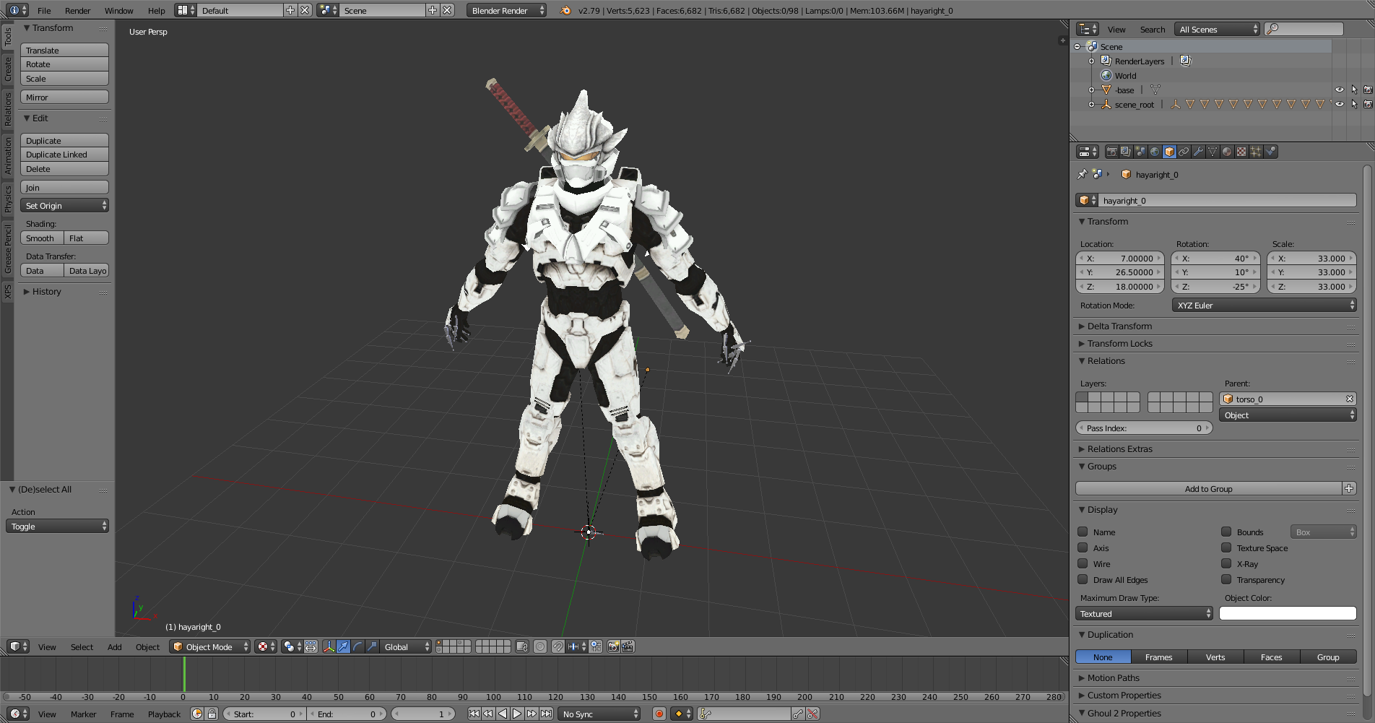Open the Global orientation dropdown
Image resolution: width=1375 pixels, height=723 pixels.
click(407, 646)
